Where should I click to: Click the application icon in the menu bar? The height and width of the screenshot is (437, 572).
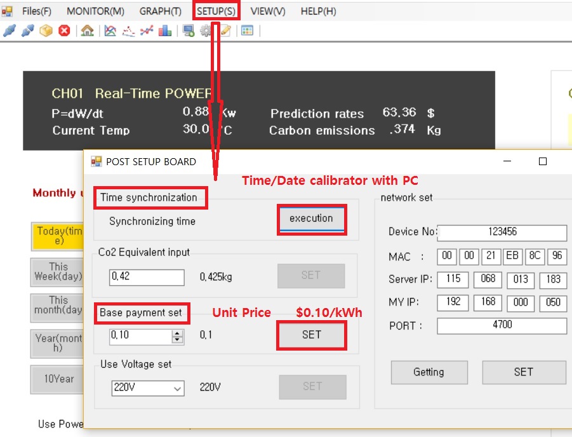(x=7, y=11)
